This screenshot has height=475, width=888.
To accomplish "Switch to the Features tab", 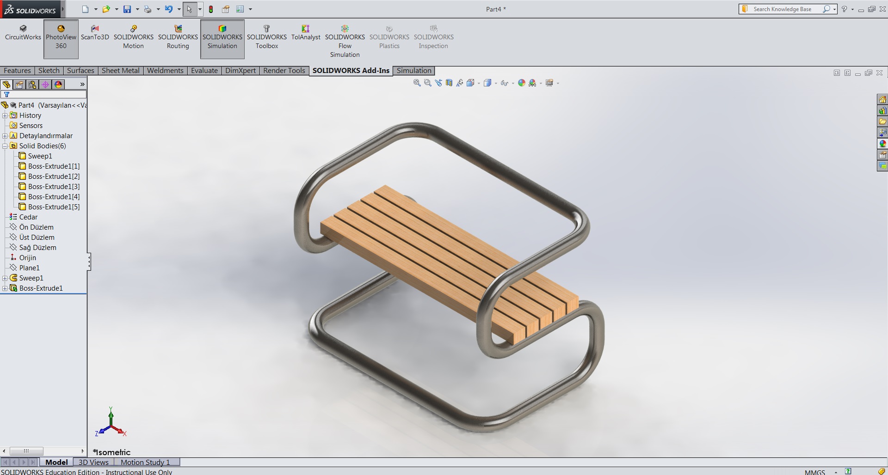I will 17,71.
